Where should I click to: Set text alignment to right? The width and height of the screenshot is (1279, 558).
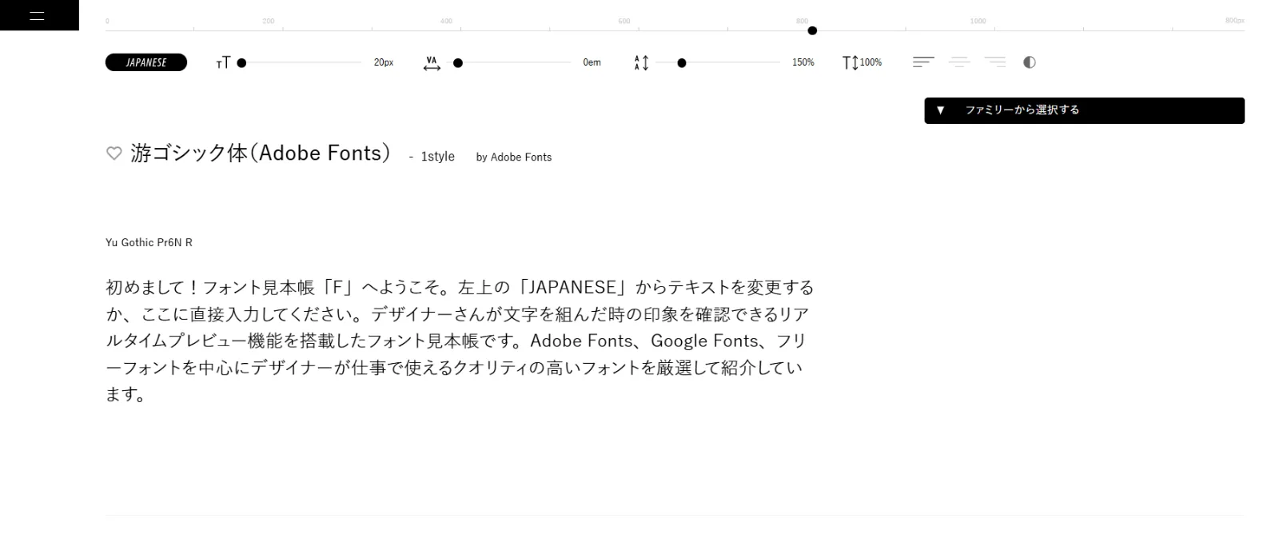tap(994, 62)
